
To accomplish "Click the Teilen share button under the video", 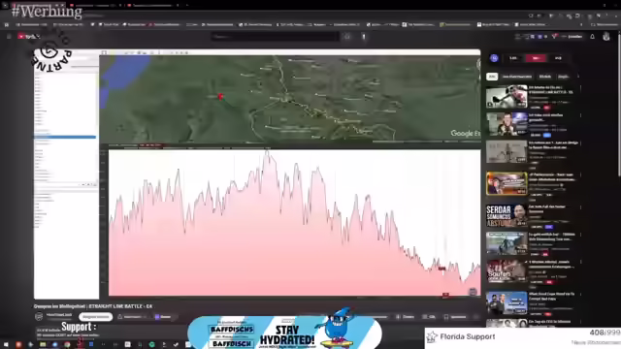I will tap(406, 317).
